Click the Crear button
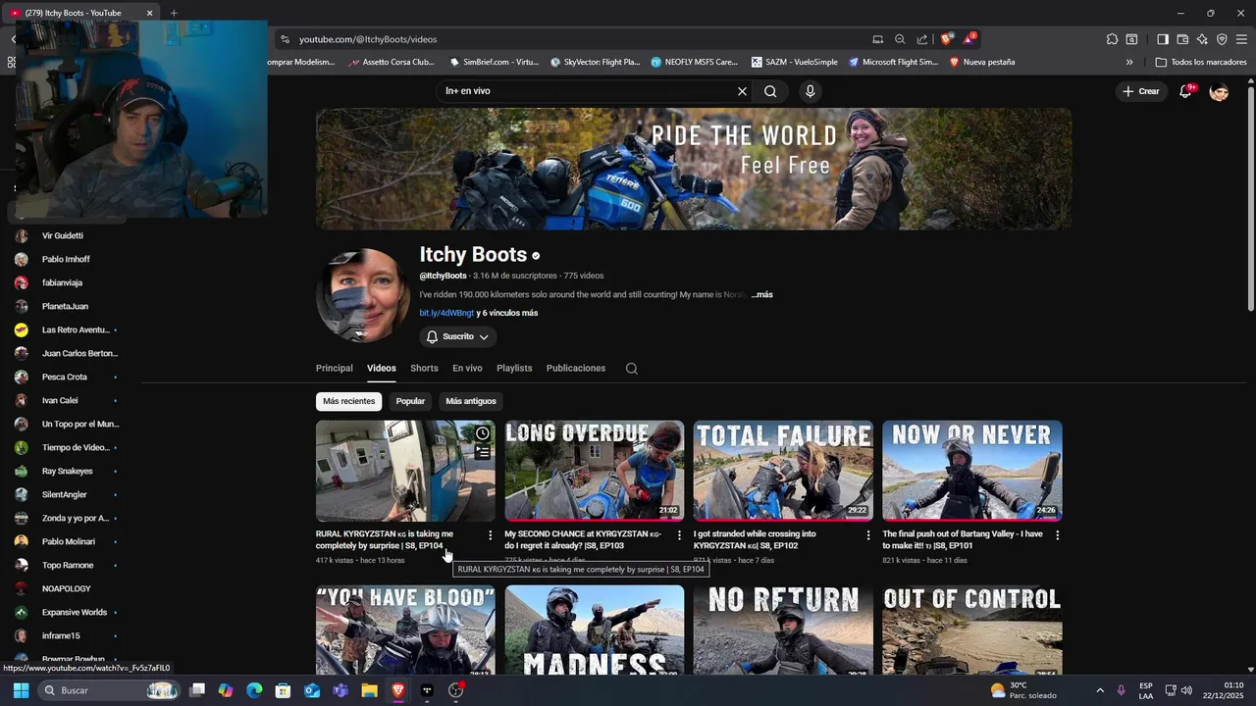The height and width of the screenshot is (706, 1256). pos(1141,91)
